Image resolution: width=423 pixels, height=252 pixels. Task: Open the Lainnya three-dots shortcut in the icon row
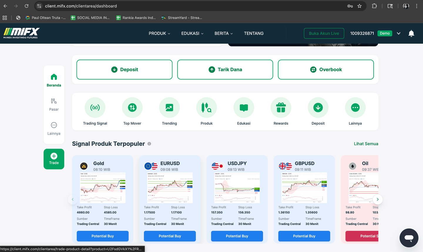coord(355,108)
